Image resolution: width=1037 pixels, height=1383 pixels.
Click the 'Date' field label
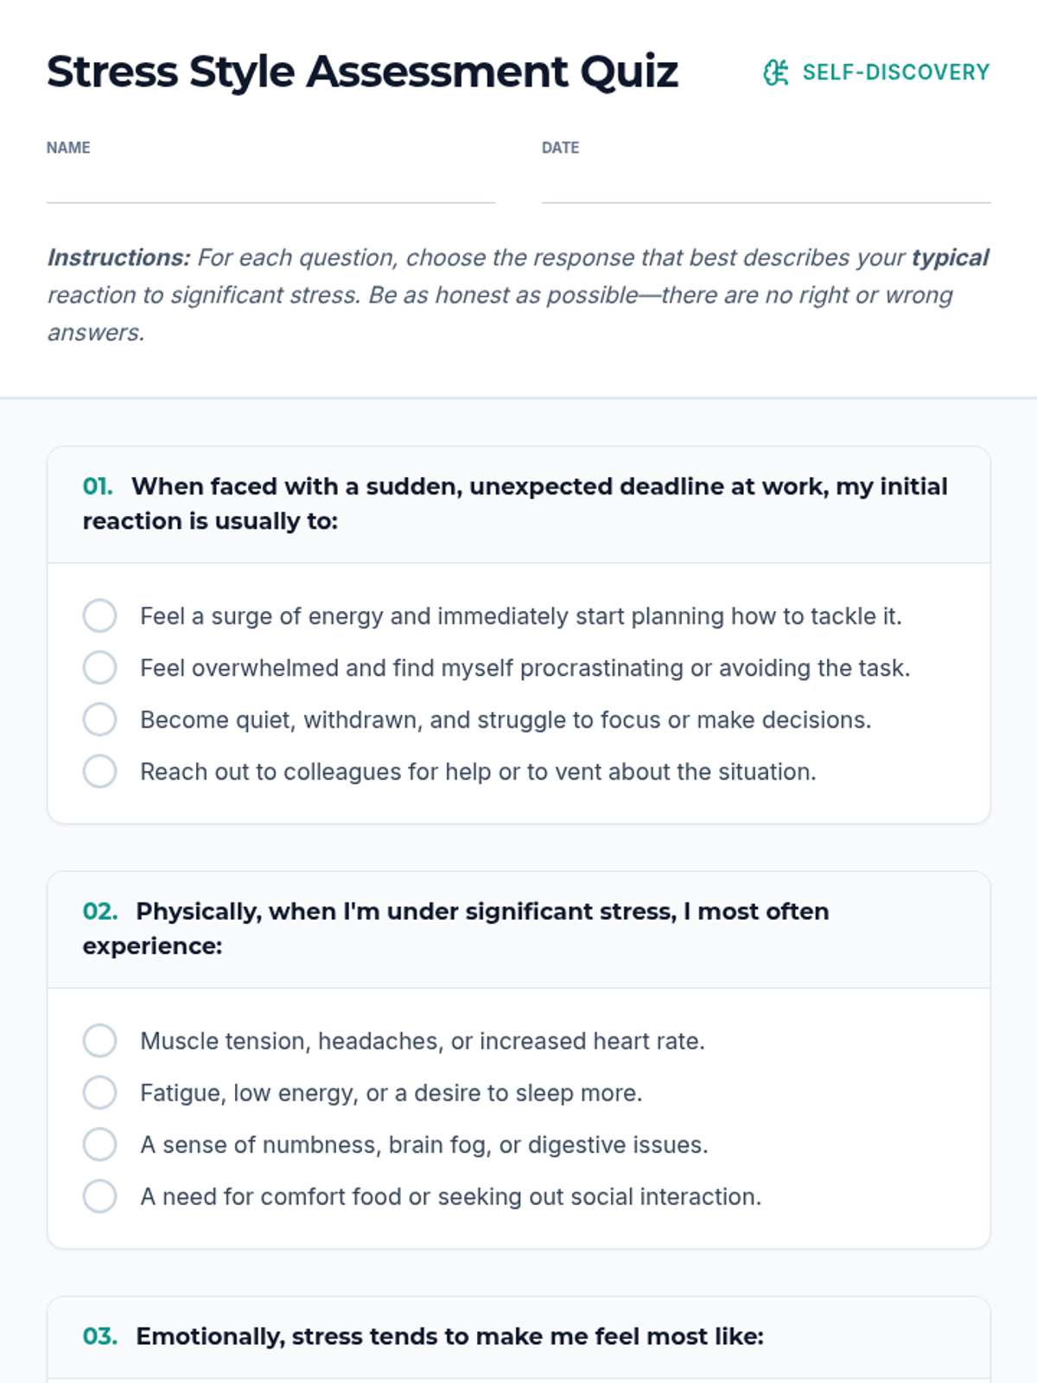(560, 148)
